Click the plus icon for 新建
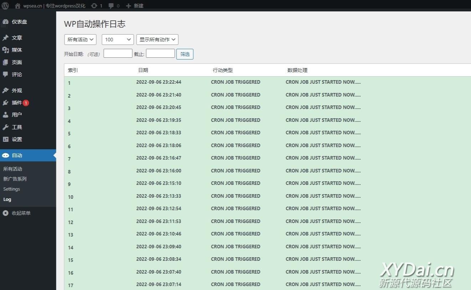The image size is (471, 290). click(x=129, y=6)
